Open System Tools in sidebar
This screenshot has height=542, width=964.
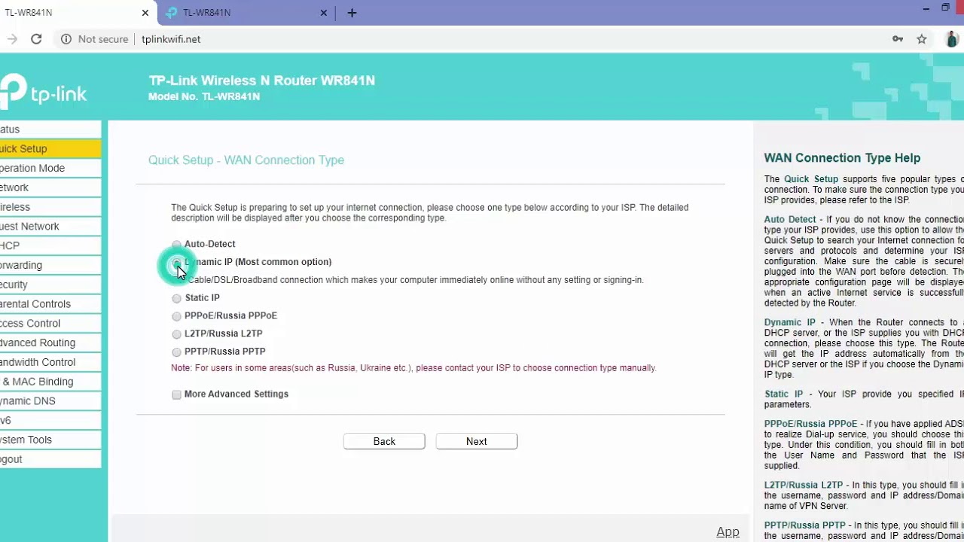pos(50,440)
